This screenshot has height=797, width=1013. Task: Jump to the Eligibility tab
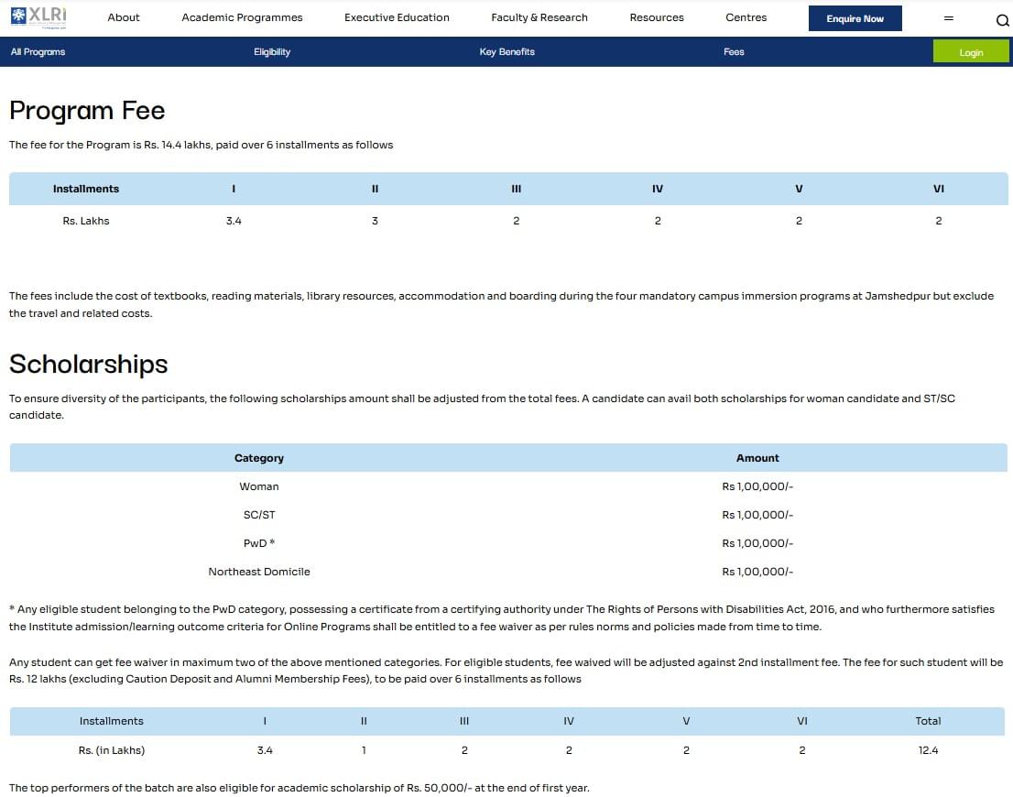[272, 52]
